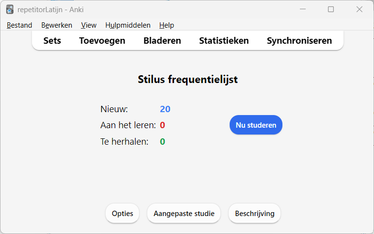Click the Te herhalen: label
This screenshot has height=234, width=374.
pyautogui.click(x=125, y=141)
